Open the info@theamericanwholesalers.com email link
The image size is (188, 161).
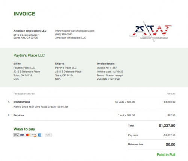point(75,31)
